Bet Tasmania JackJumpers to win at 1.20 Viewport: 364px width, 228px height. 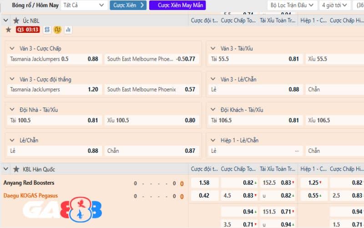[54, 89]
